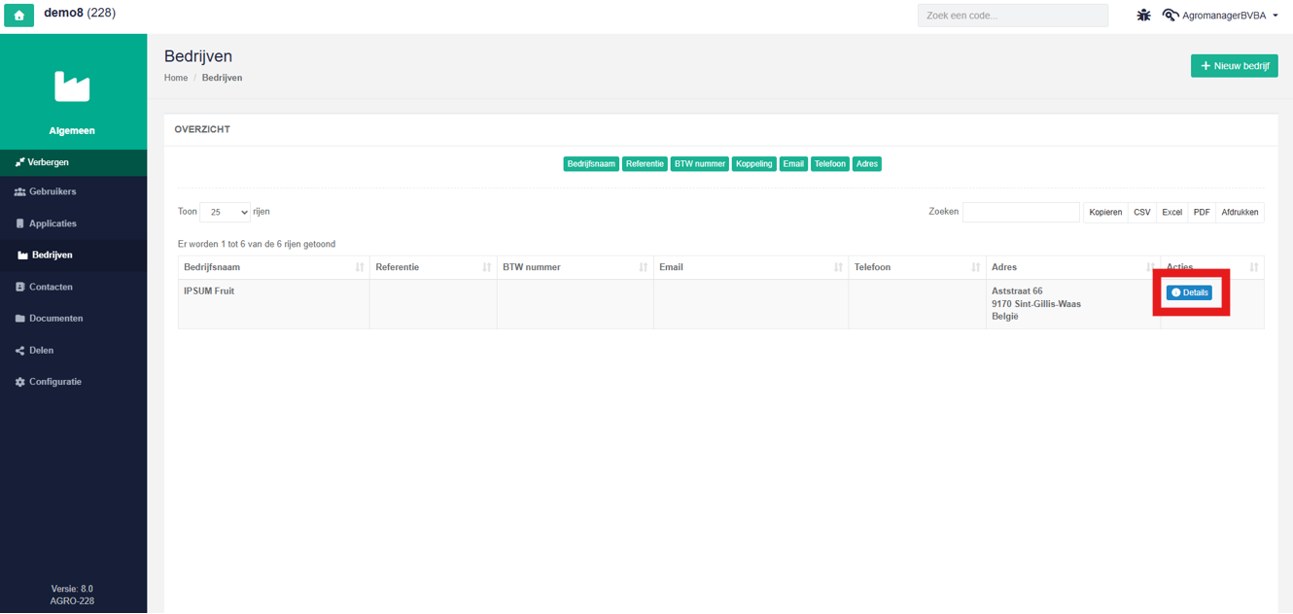This screenshot has width=1293, height=614.
Task: Click the Verbergen collapse arrows icon
Action: [19, 162]
